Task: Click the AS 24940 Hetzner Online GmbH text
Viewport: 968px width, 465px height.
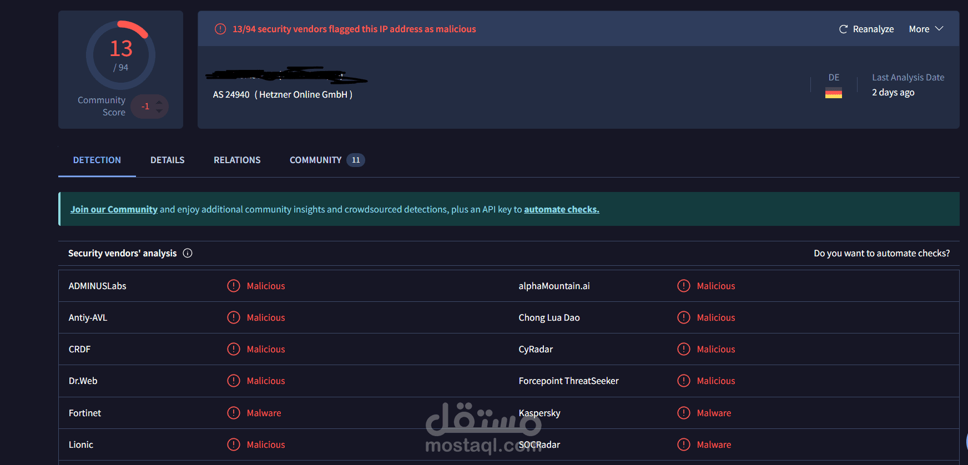Action: 283,94
